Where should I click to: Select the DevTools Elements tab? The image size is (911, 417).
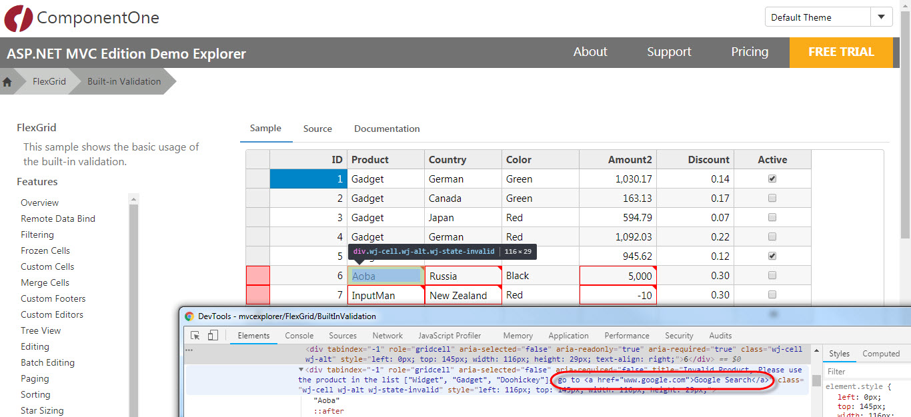(253, 336)
